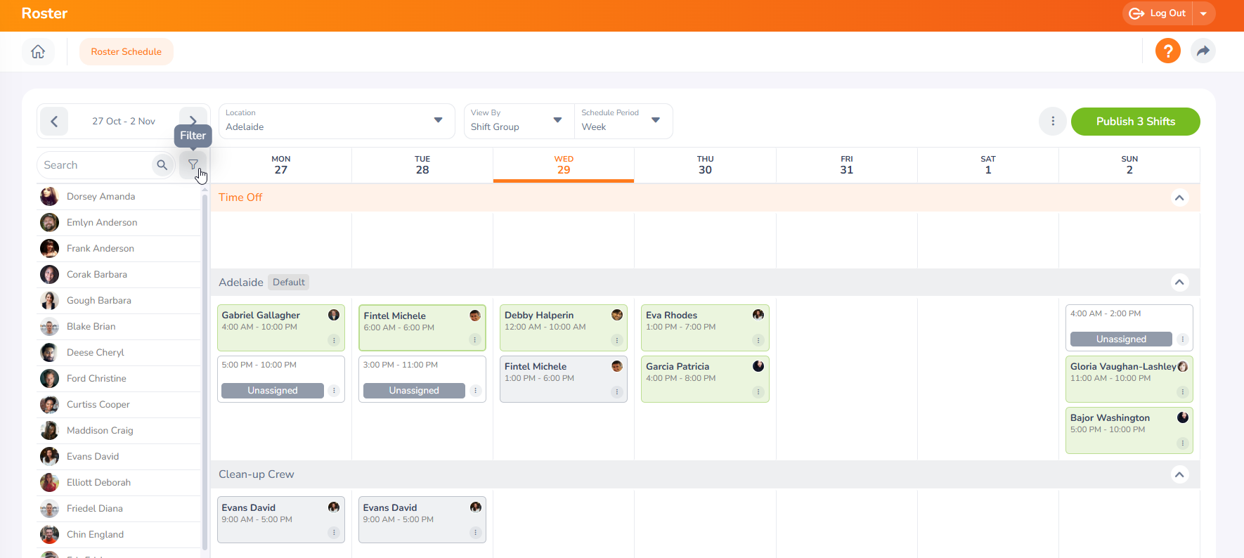1244x558 pixels.
Task: Open the View By dropdown
Action: pyautogui.click(x=517, y=121)
